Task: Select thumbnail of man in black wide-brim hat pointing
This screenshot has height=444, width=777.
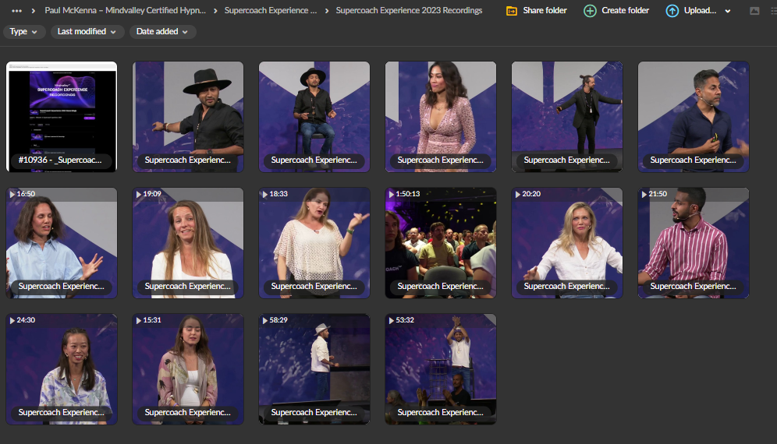Action: click(188, 117)
